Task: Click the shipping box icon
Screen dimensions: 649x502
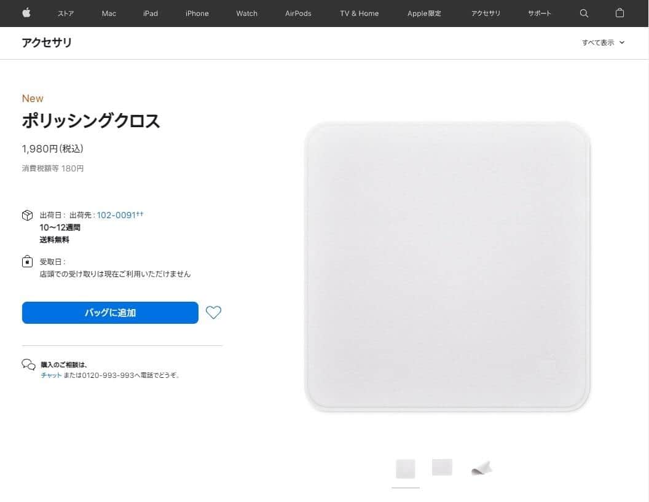Action: 27,215
